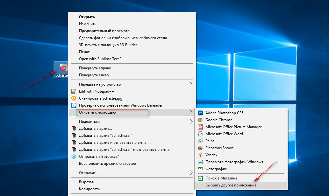Select Paint label in submenu
Viewport: 329px width, 196px height.
pos(210,141)
